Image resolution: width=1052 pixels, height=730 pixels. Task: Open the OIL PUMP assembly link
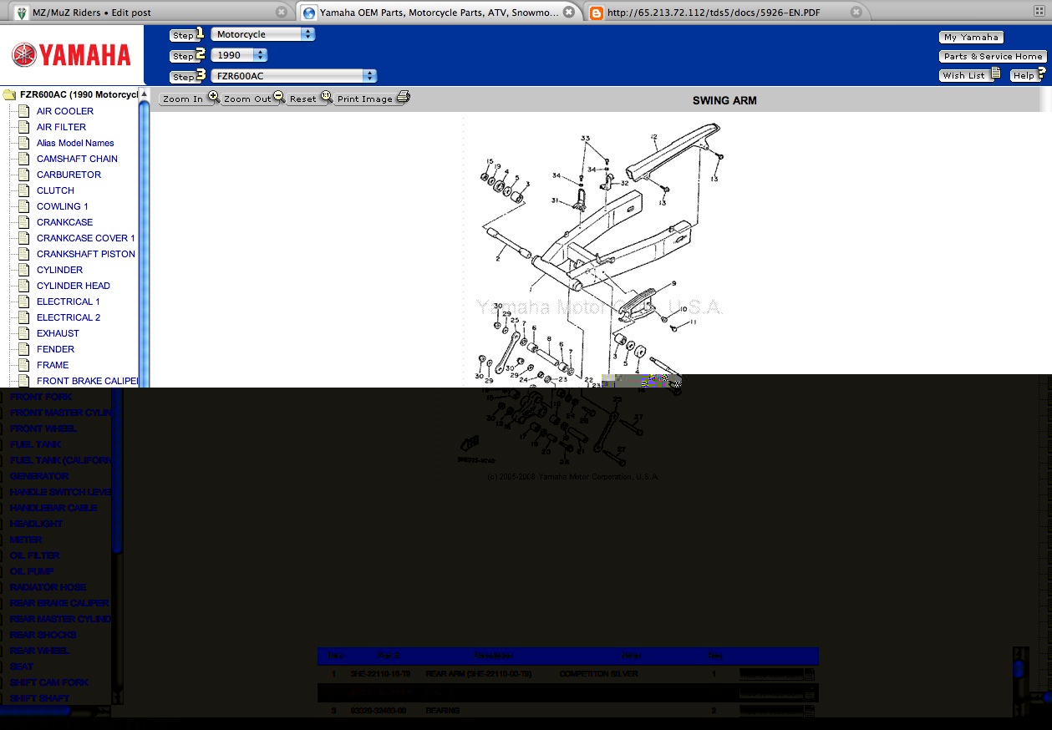pyautogui.click(x=32, y=571)
